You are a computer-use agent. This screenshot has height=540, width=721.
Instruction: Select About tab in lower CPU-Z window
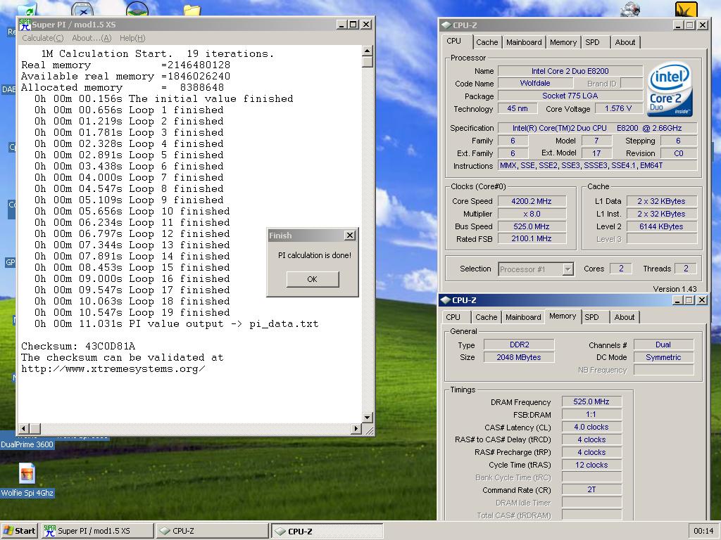tap(624, 317)
